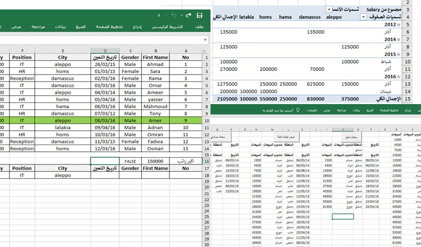Select column E header in employee sheet
This screenshot has height=247, width=421.
click(x=63, y=50)
